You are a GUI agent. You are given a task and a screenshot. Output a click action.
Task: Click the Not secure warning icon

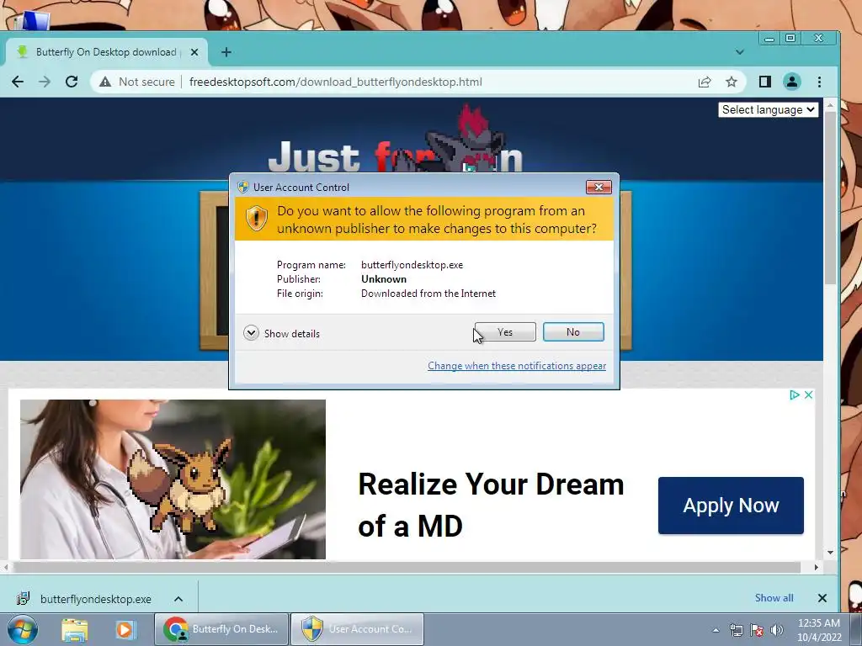105,82
